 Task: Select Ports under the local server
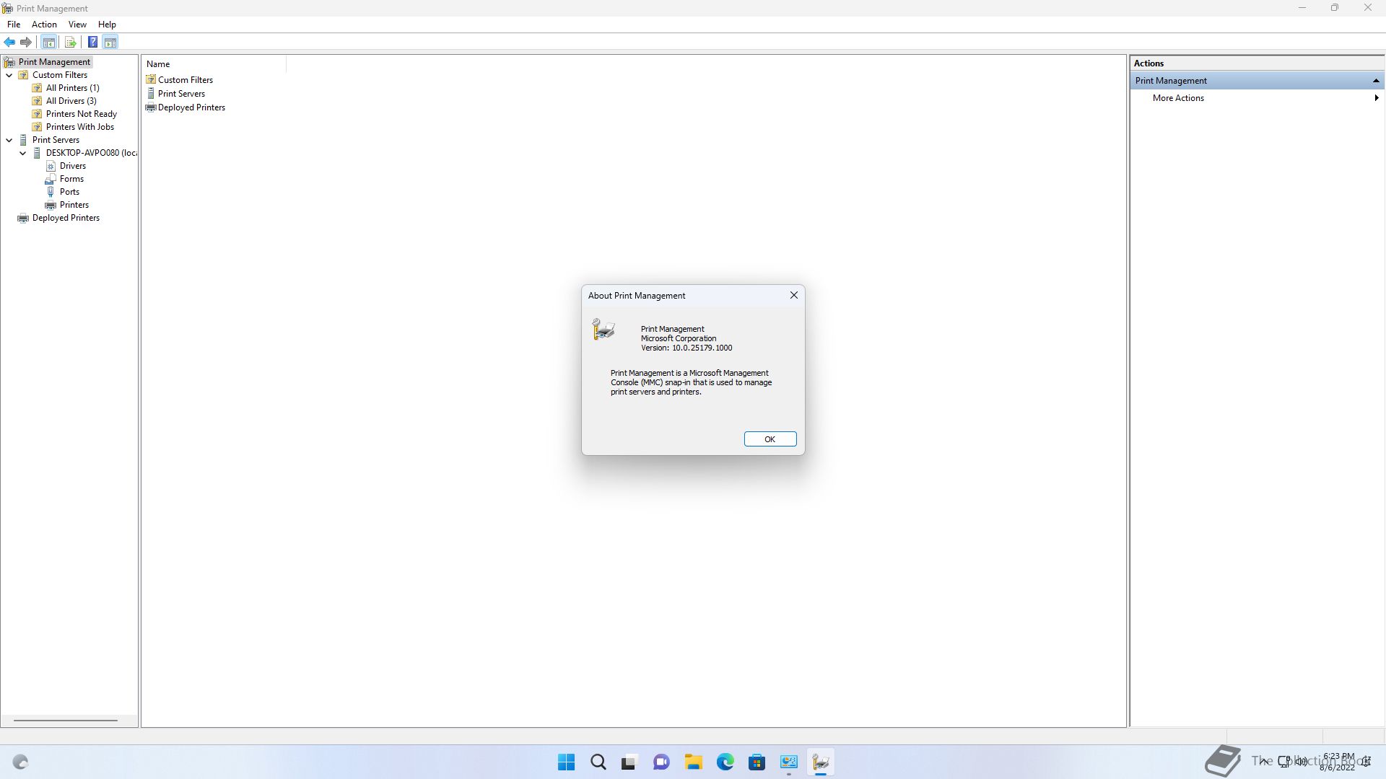(x=69, y=192)
